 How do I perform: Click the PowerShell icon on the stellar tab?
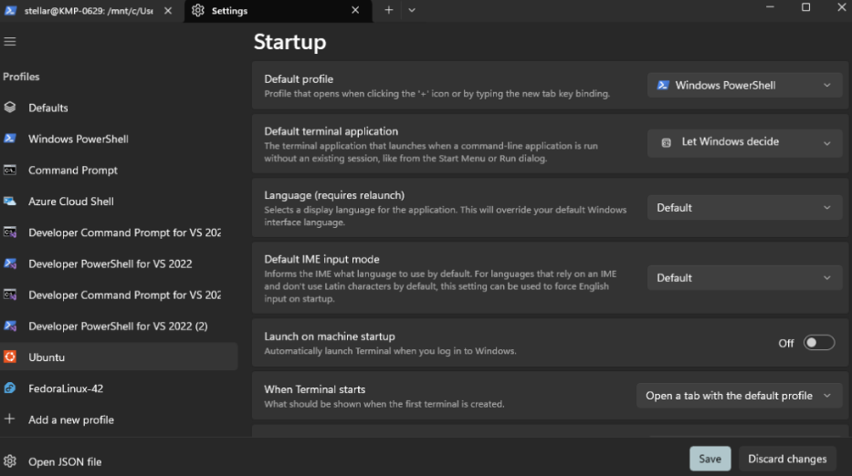pos(10,10)
